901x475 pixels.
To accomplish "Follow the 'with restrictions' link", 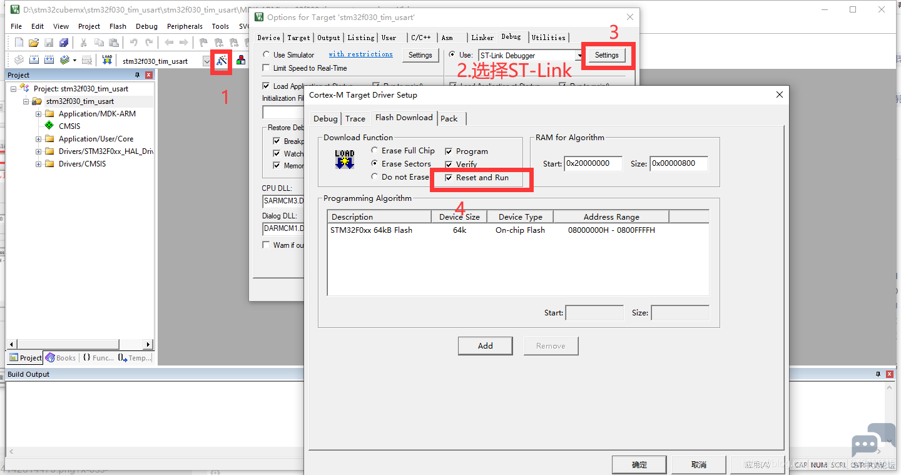I will click(x=361, y=54).
